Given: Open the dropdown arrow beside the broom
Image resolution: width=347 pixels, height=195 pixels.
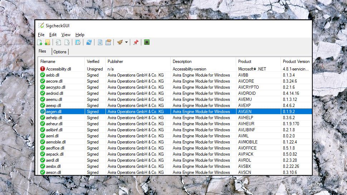Looking at the screenshot, I should tap(126, 42).
